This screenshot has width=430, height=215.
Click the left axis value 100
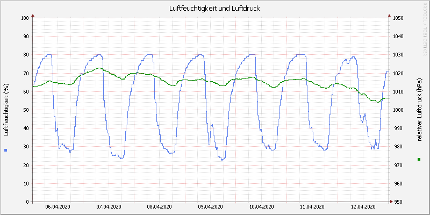click(25, 18)
